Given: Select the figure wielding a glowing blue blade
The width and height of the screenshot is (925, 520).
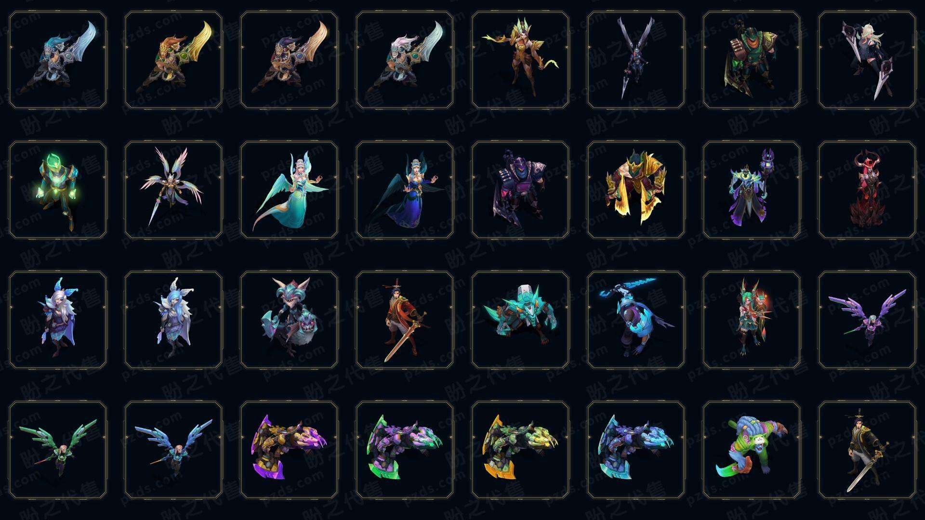Looking at the screenshot, I should click(636, 320).
